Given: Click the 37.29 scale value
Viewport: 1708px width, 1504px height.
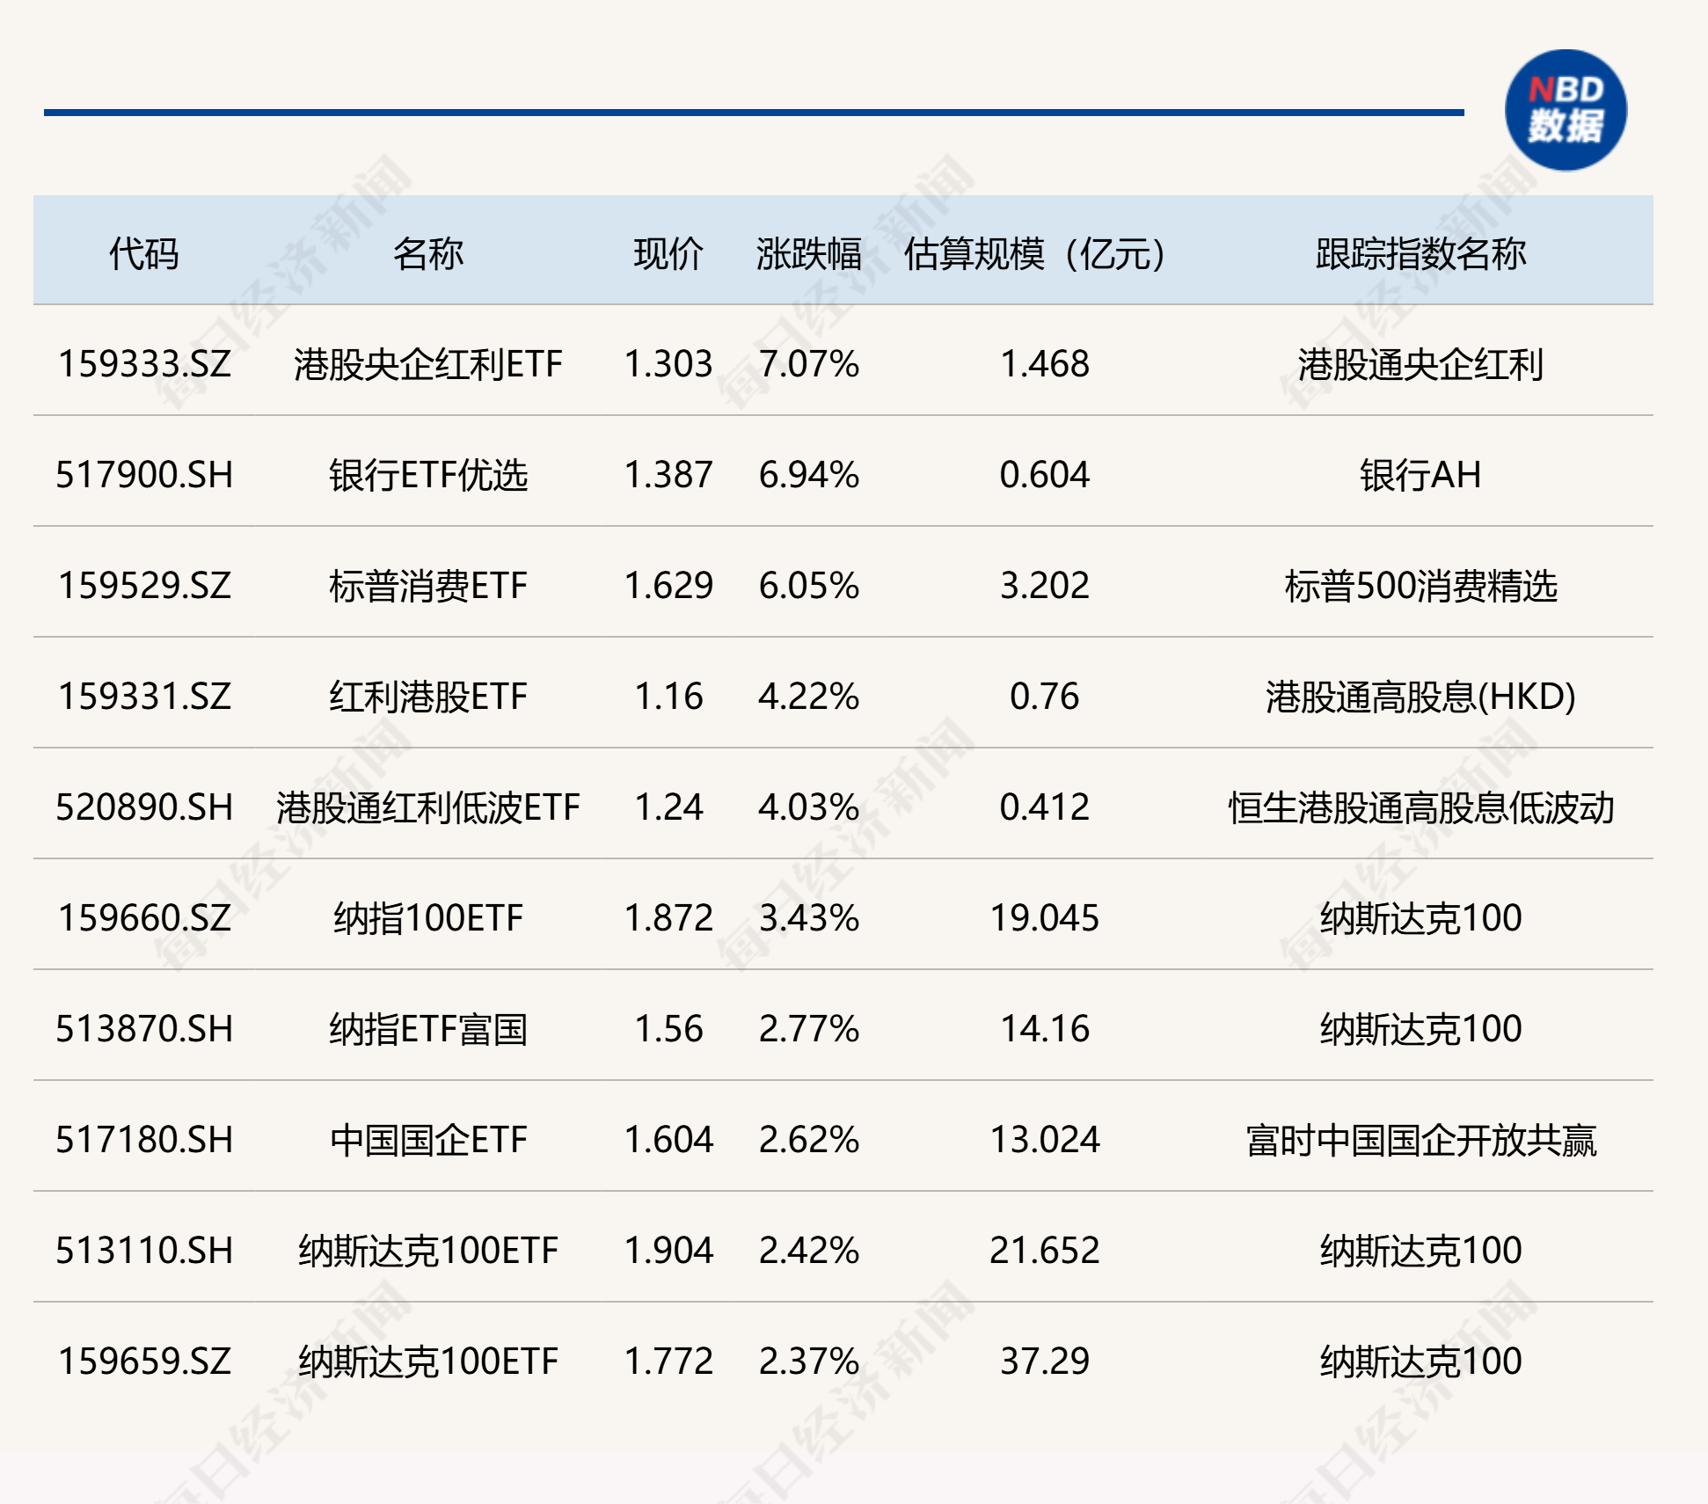Looking at the screenshot, I should tap(1044, 1362).
